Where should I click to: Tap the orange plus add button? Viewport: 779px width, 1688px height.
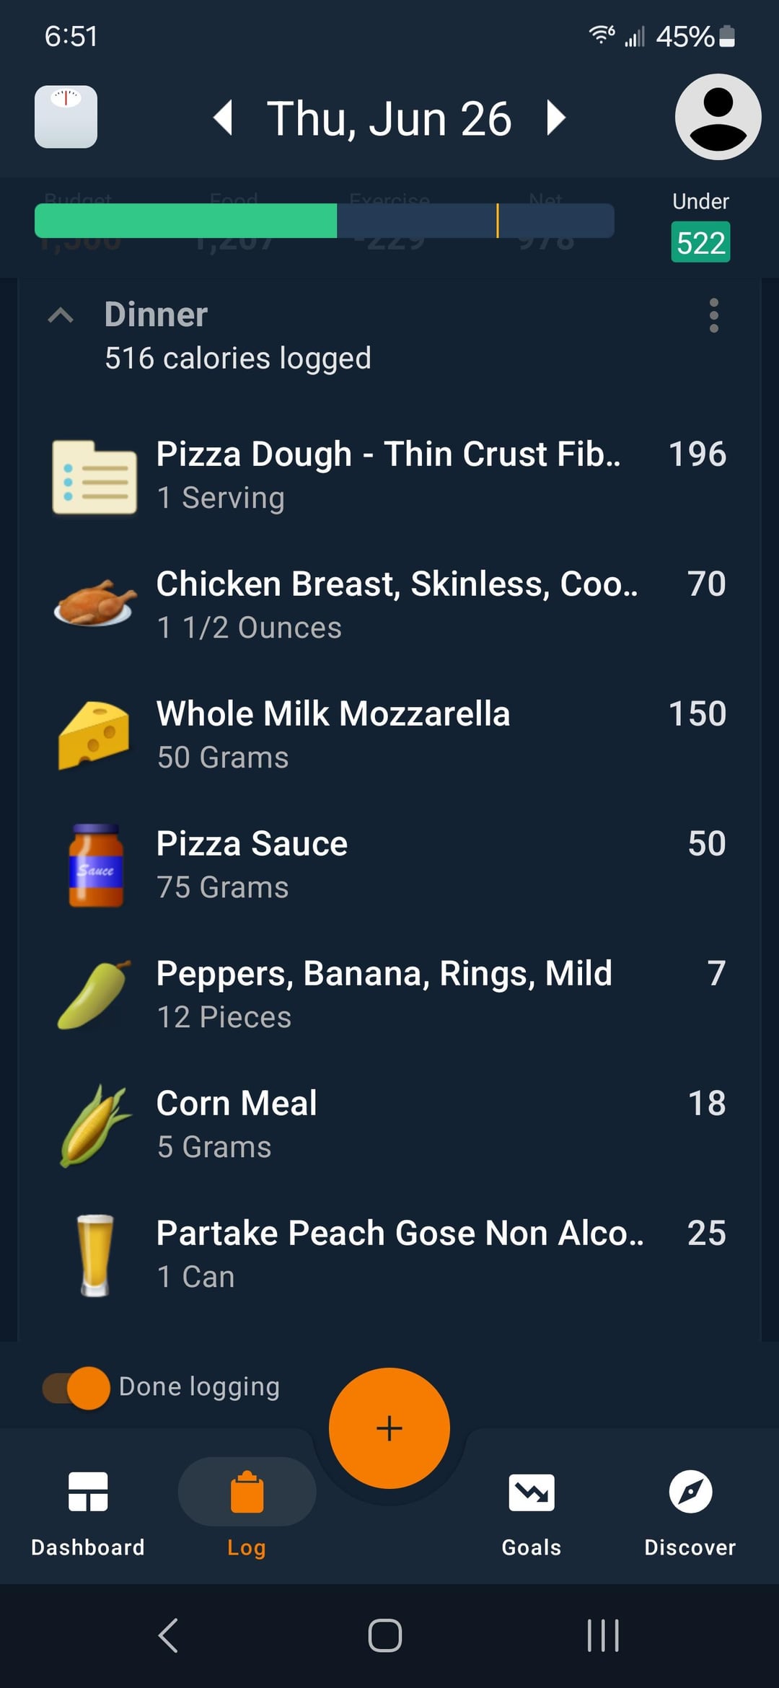[389, 1428]
